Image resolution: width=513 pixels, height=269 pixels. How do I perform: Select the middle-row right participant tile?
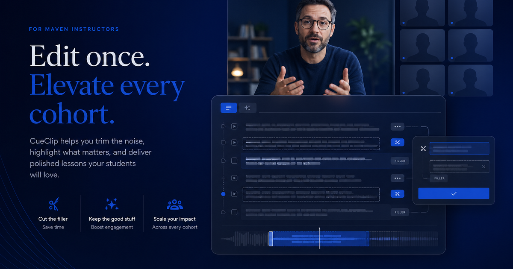(x=471, y=46)
